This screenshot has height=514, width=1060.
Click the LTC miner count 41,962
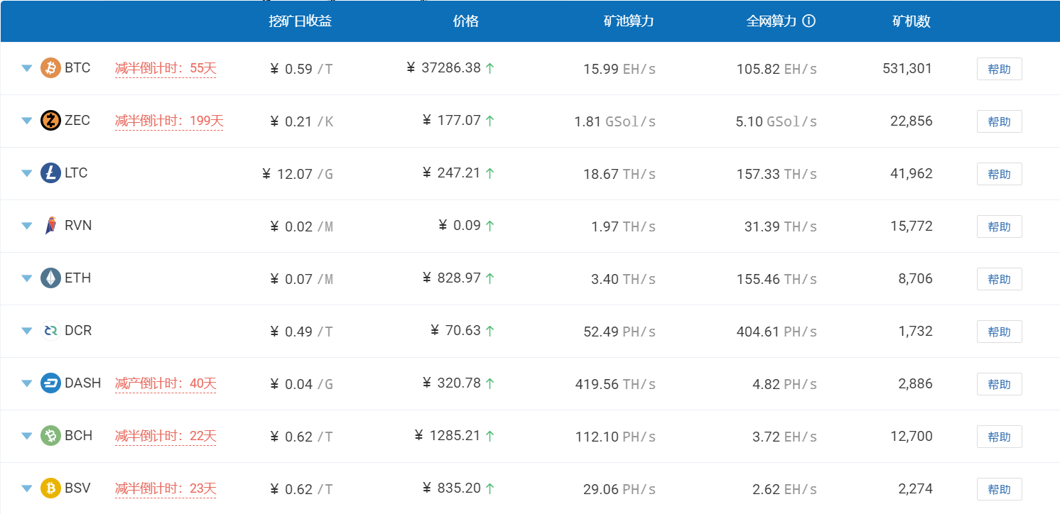pyautogui.click(x=912, y=174)
